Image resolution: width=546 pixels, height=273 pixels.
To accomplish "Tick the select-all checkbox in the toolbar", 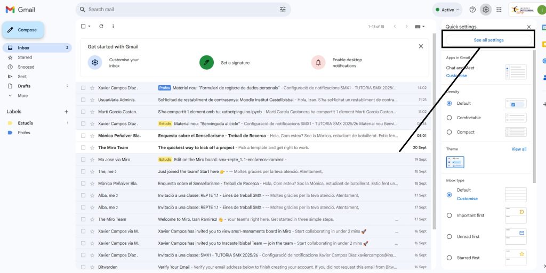I will click(83, 27).
